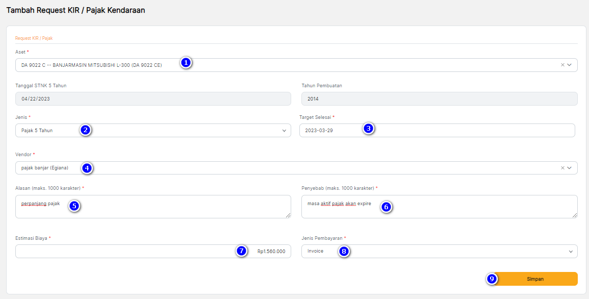Click the blue number 9 marker
This screenshot has height=299, width=589.
pyautogui.click(x=492, y=279)
